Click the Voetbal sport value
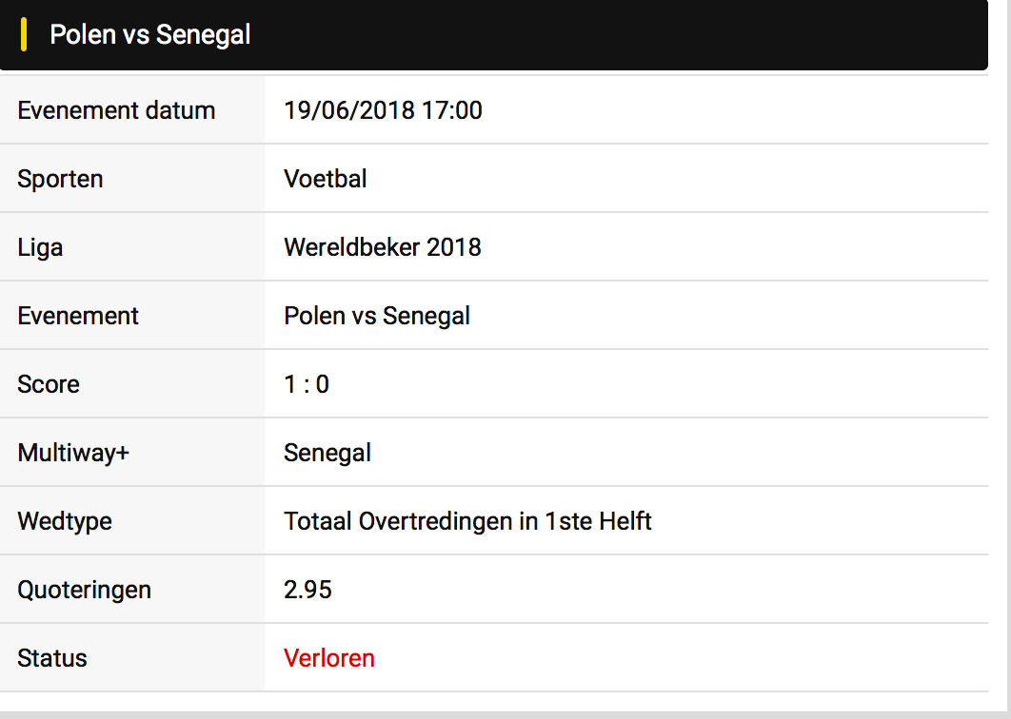The width and height of the screenshot is (1011, 719). tap(325, 179)
